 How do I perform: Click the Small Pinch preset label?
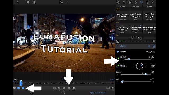[x=135, y=6]
